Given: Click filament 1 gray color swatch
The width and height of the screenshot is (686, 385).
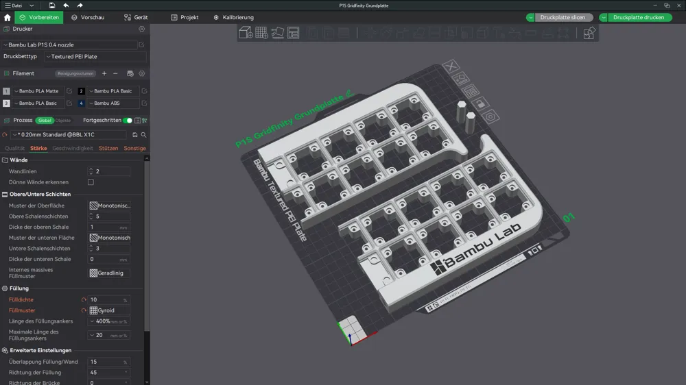Looking at the screenshot, I should (6, 91).
